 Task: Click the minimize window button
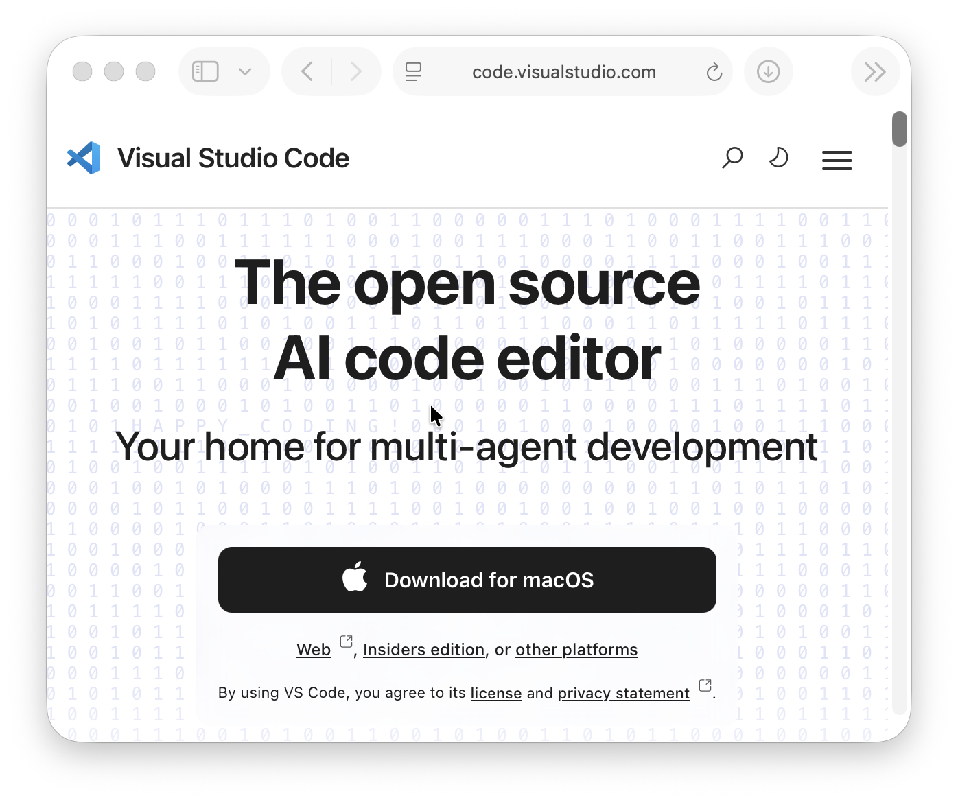[x=114, y=71]
